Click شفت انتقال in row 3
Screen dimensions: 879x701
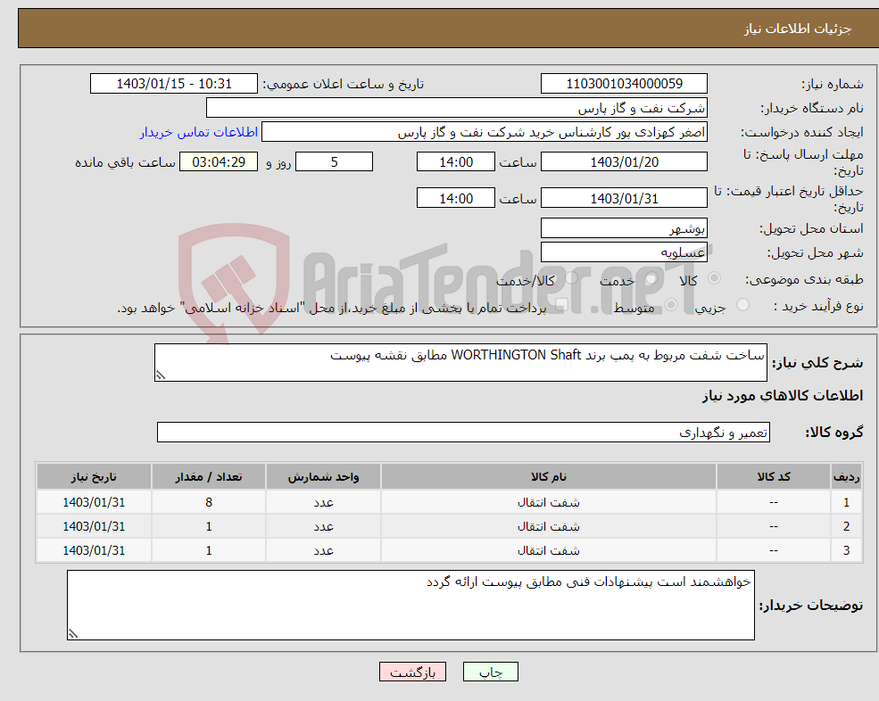click(548, 550)
